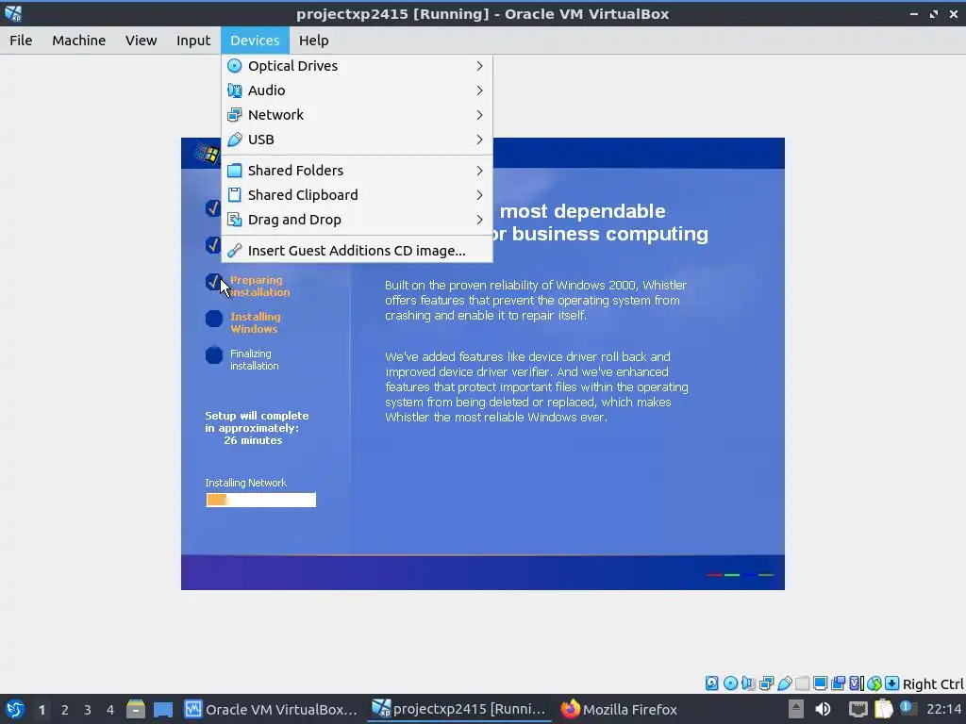Click grayed shared folders indicator in status bar
This screenshot has width=966, height=724.
pyautogui.click(x=802, y=683)
